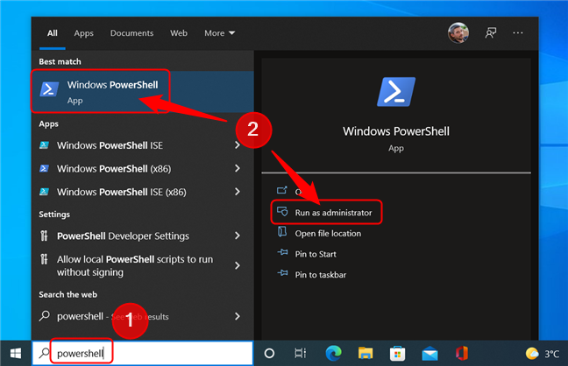Open powershell web search result

pyautogui.click(x=113, y=316)
